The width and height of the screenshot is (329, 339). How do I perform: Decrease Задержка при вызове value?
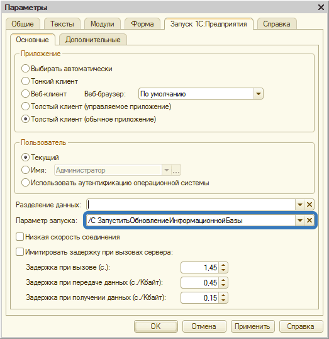tap(223, 270)
